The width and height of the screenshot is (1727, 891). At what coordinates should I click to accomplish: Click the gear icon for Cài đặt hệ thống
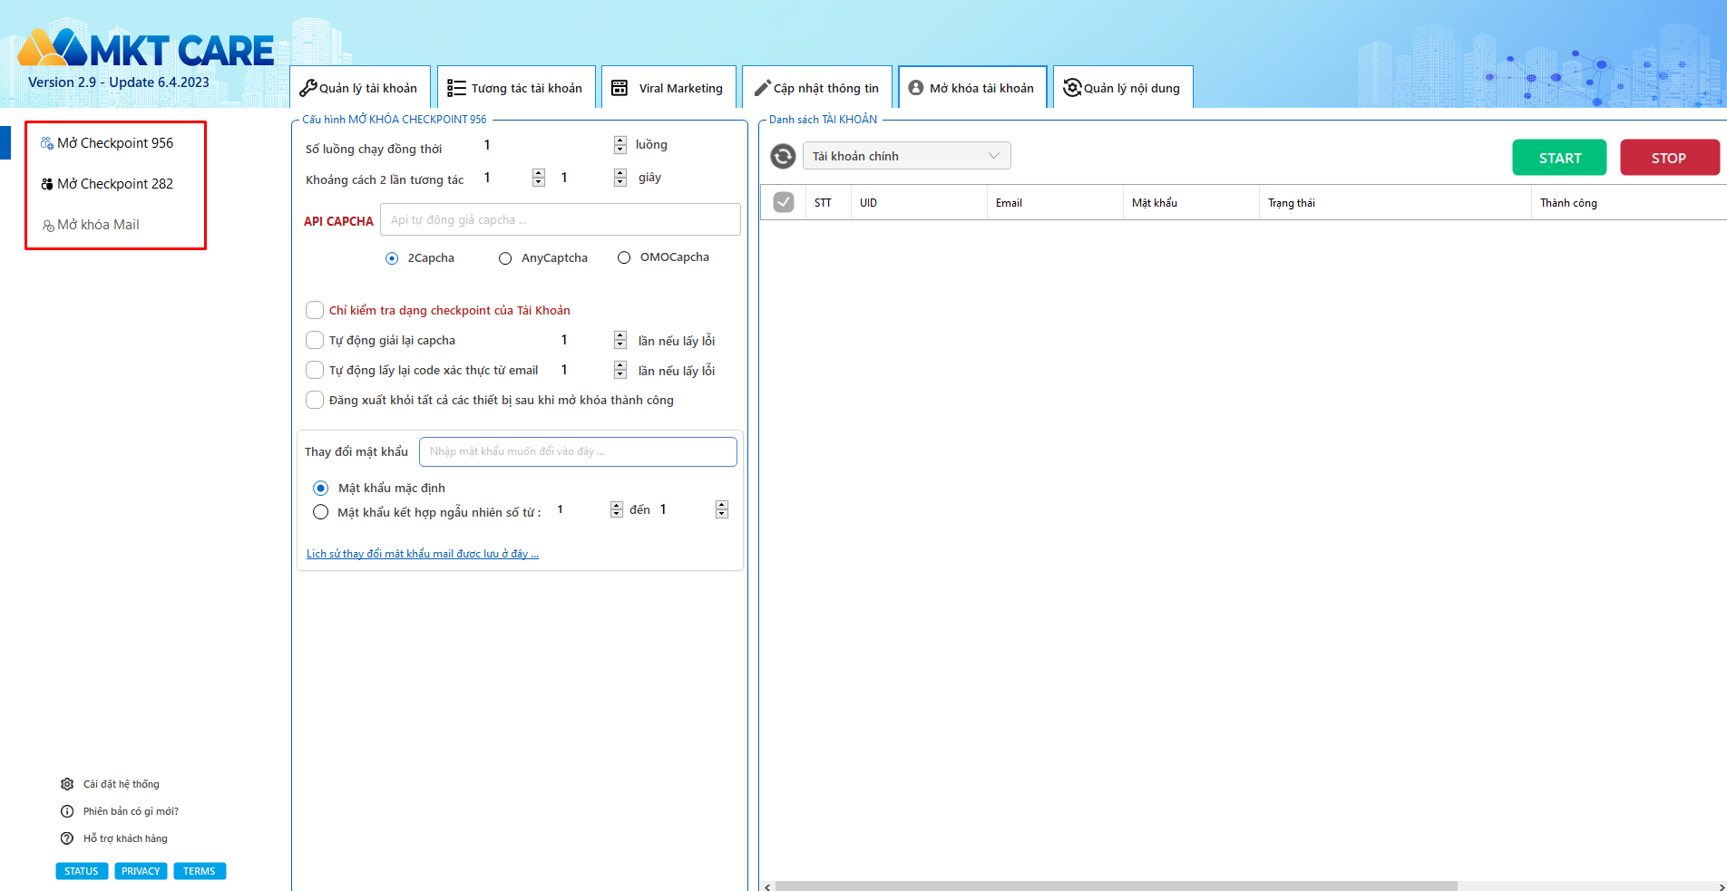click(x=67, y=784)
